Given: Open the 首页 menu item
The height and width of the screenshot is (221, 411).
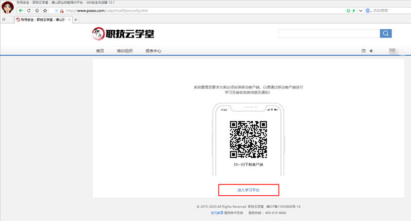Looking at the screenshot, I should point(100,51).
